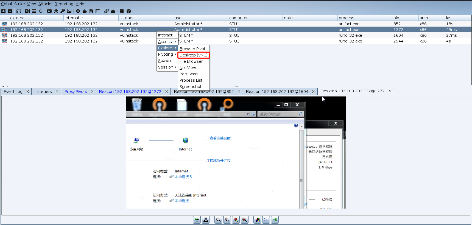Sort sessions by the internal column header
The height and width of the screenshot is (225, 472).
[91, 18]
